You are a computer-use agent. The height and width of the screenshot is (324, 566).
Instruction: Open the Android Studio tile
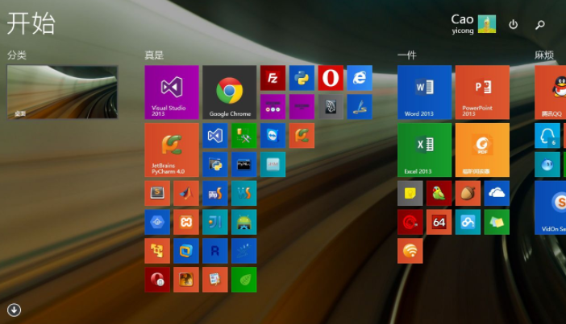click(x=243, y=222)
